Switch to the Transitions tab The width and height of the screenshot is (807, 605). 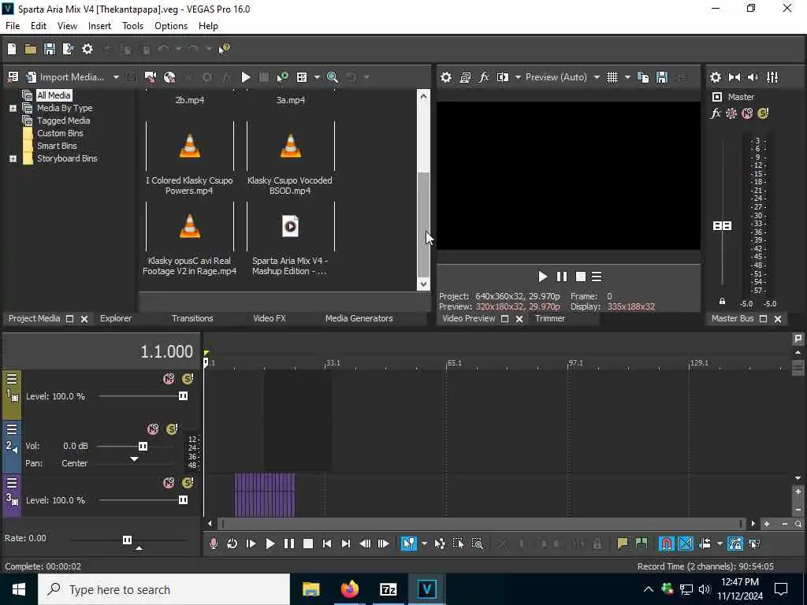point(192,318)
